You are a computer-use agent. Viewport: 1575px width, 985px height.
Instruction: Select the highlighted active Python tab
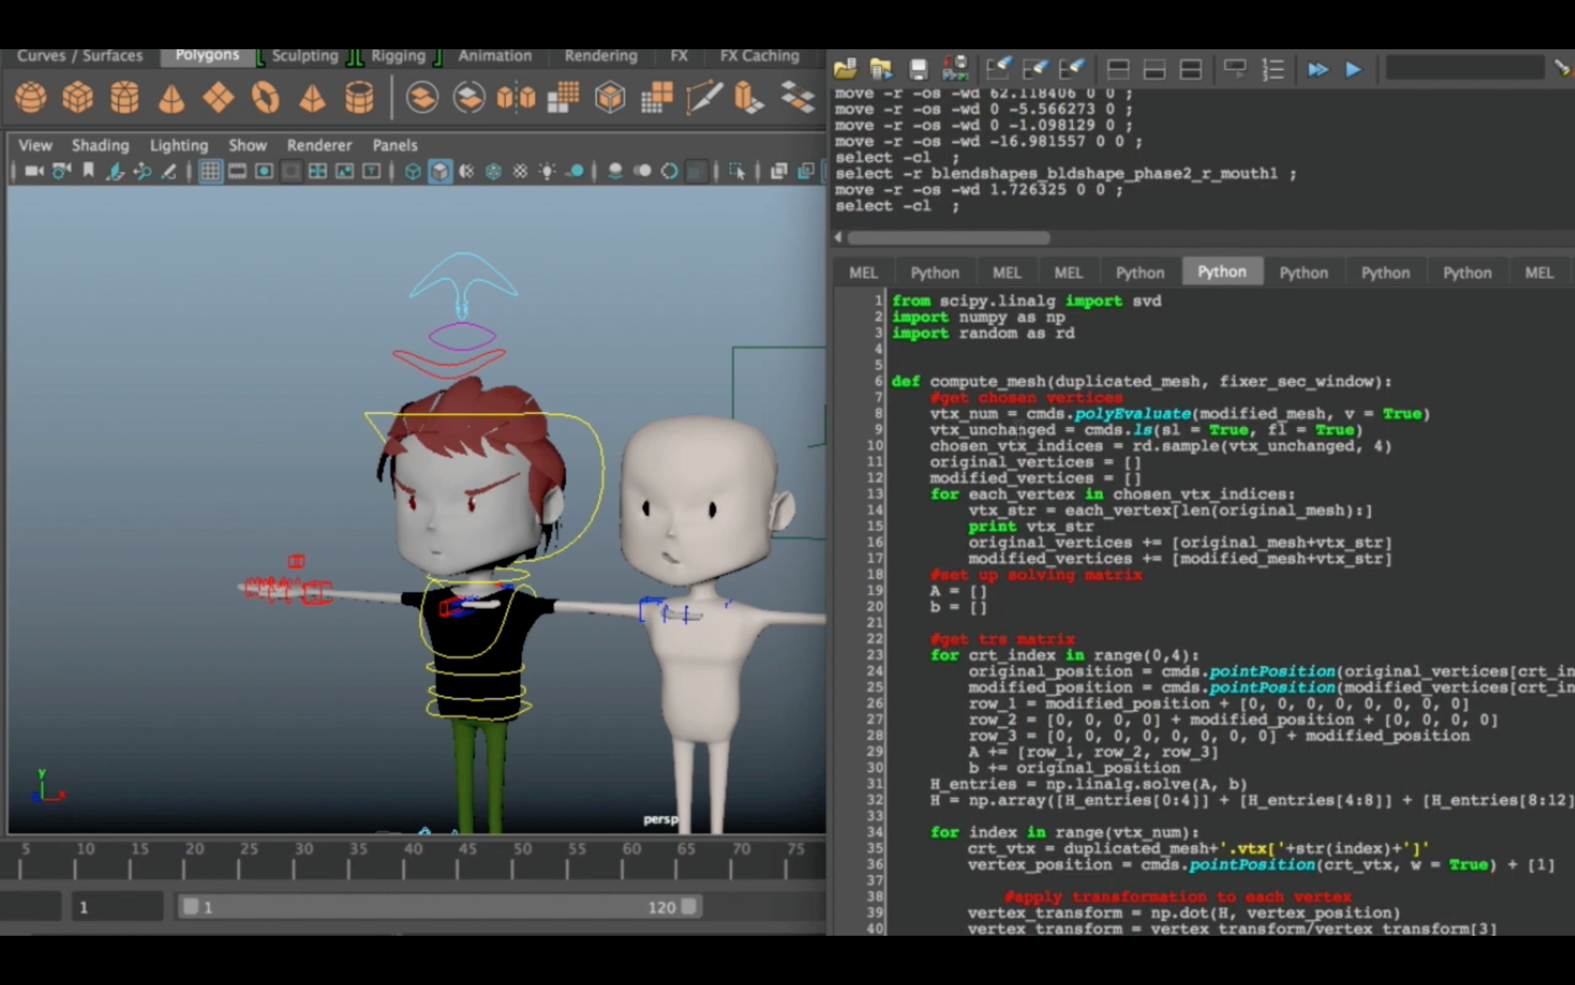pyautogui.click(x=1222, y=272)
